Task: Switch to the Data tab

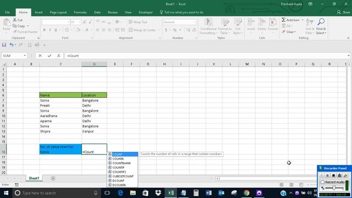Action: point(97,12)
